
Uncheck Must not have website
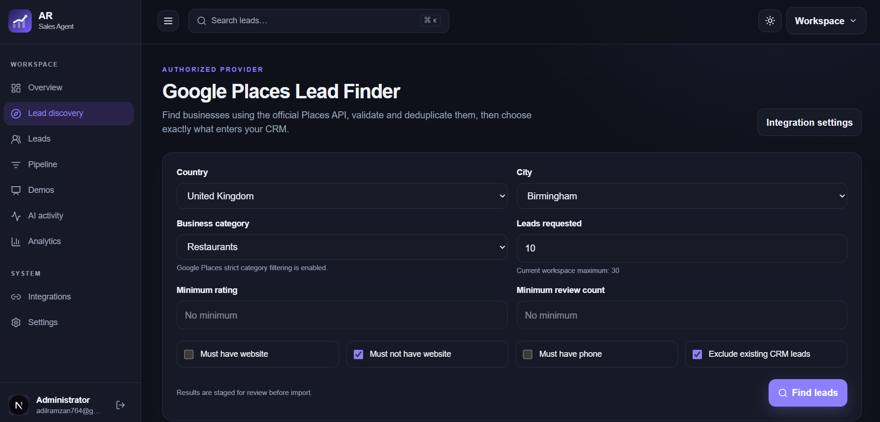click(358, 354)
